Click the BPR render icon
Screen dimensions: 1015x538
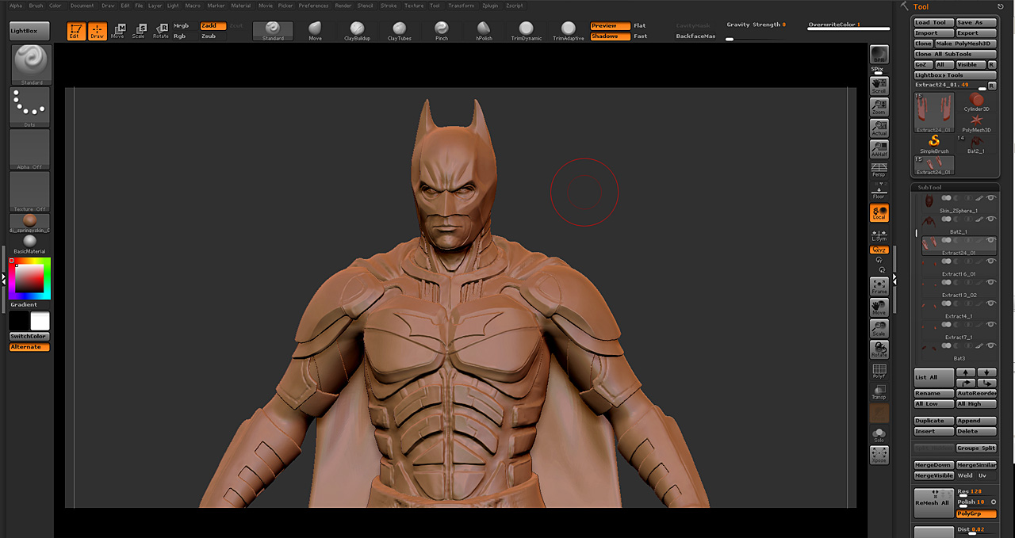[879, 55]
